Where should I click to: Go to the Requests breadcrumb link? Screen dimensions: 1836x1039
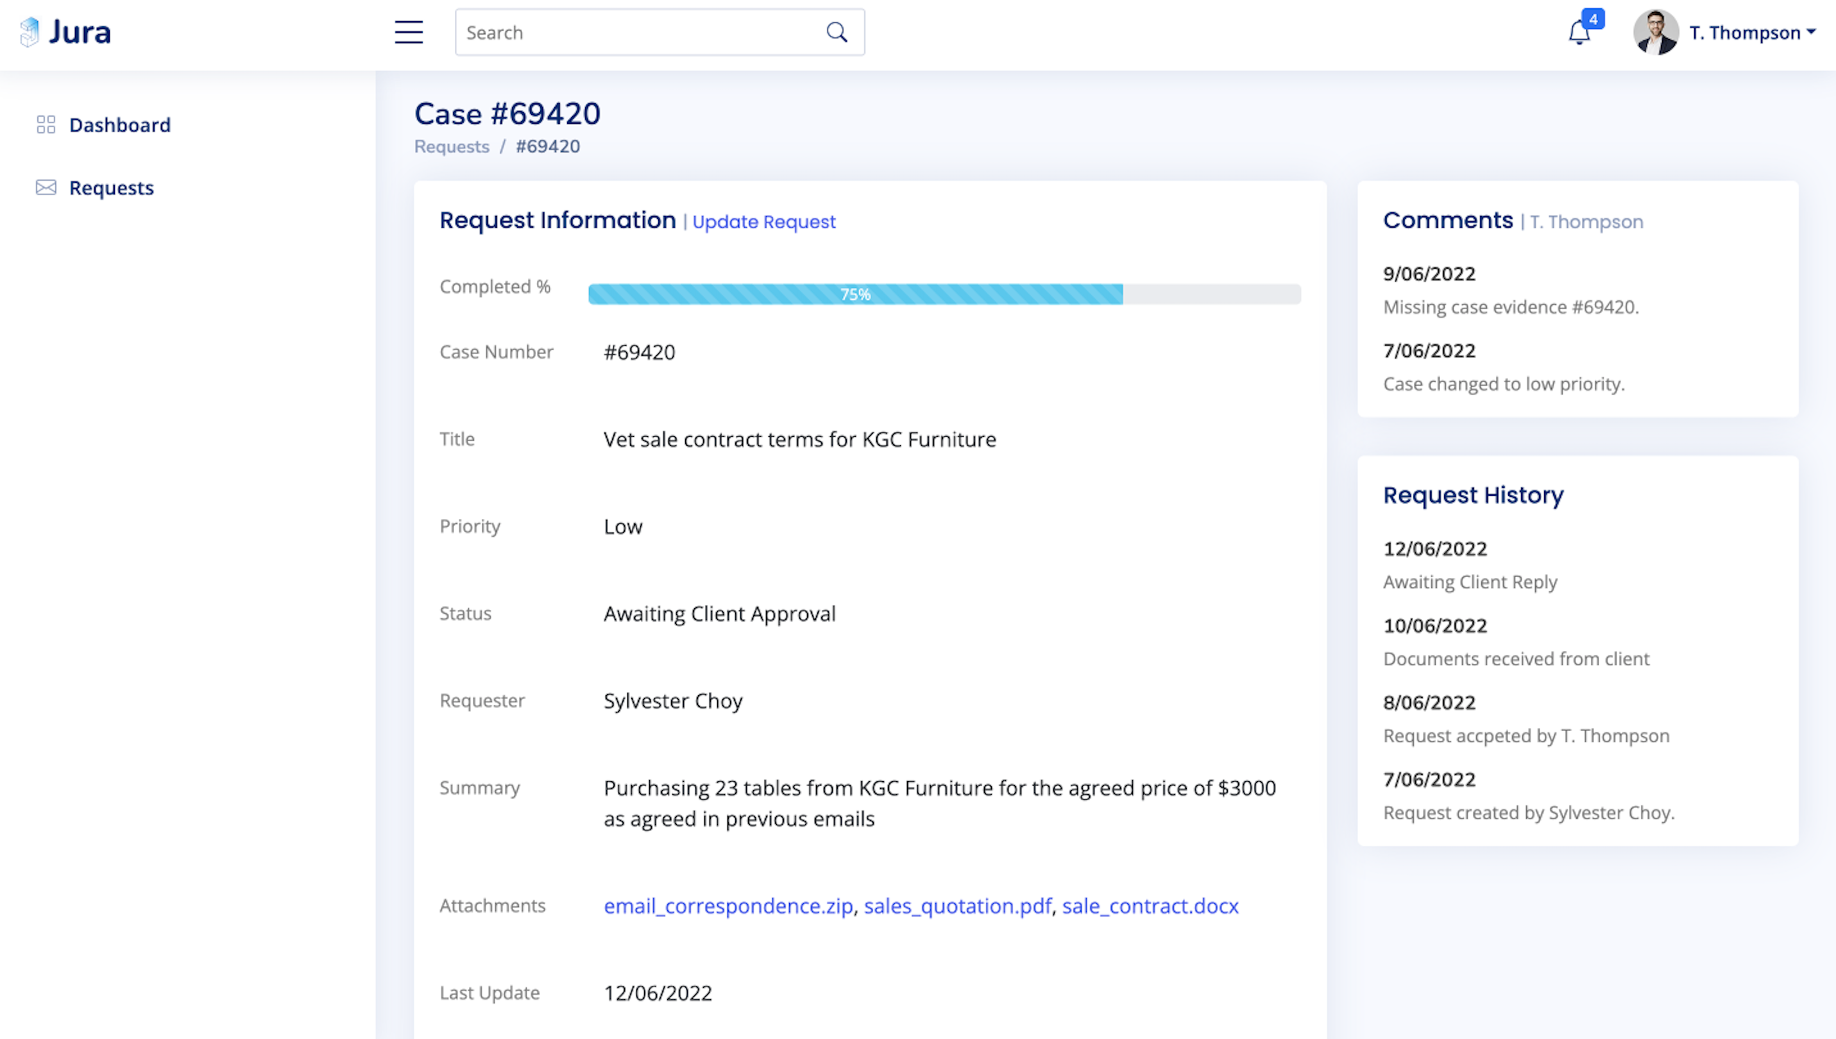pyautogui.click(x=452, y=146)
